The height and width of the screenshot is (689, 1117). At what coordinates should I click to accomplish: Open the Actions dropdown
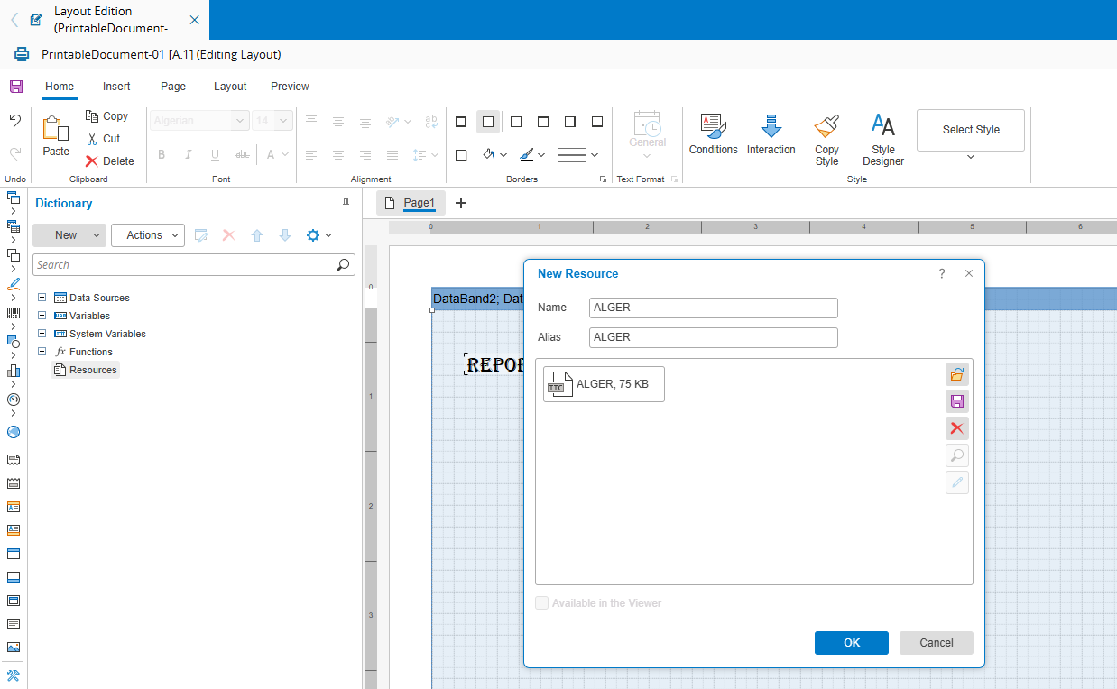click(148, 235)
